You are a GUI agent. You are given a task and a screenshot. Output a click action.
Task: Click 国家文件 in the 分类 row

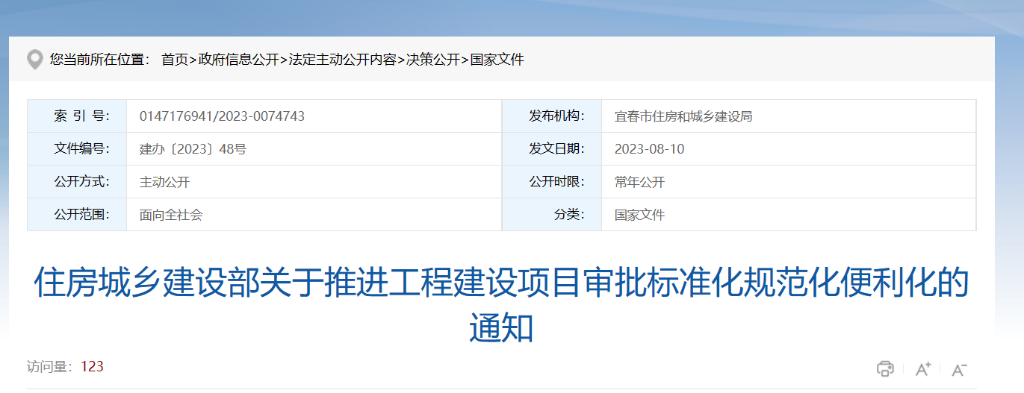[x=639, y=215]
